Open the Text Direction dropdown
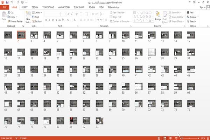This screenshot has width=210, height=140. [118, 13]
